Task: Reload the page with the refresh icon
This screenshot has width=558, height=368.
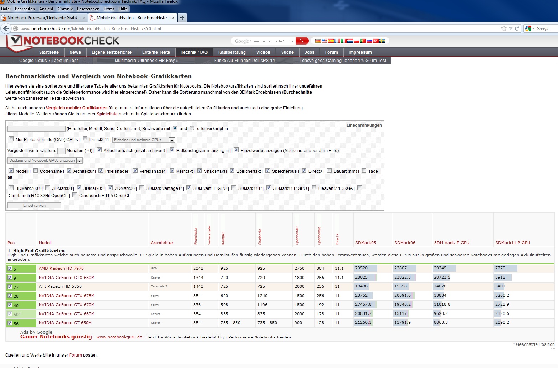Action: coord(517,28)
